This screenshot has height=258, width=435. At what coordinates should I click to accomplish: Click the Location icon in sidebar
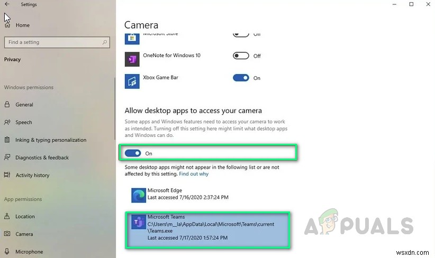(x=7, y=216)
